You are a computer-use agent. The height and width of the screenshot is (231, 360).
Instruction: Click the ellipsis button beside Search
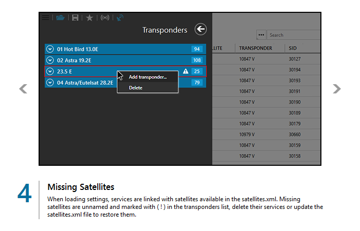[261, 35]
